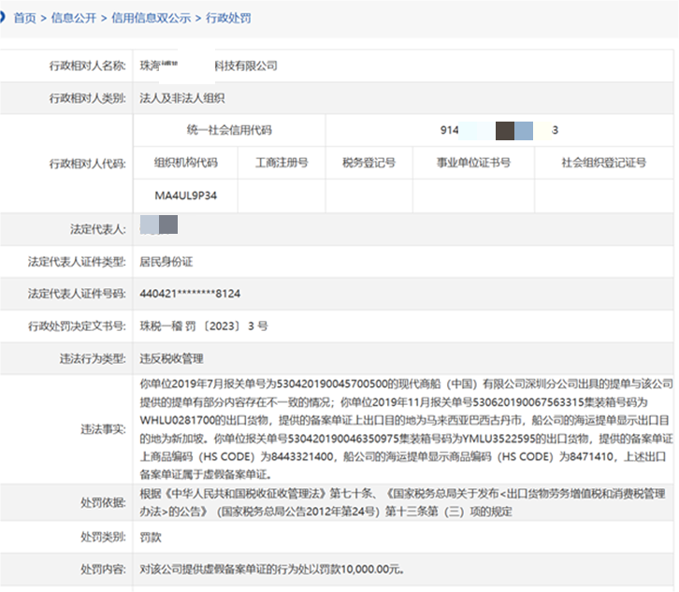Screen dimensions: 679x592
Task: Select the 行政处罚 breadcrumb item
Action: pyautogui.click(x=228, y=18)
